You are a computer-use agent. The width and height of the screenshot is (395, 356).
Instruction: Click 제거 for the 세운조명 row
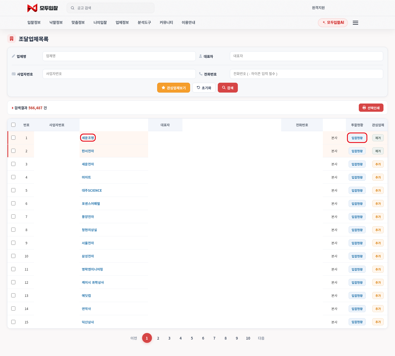pyautogui.click(x=378, y=138)
